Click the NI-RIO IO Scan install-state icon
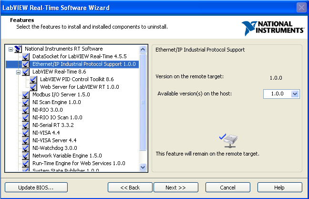 (26, 117)
